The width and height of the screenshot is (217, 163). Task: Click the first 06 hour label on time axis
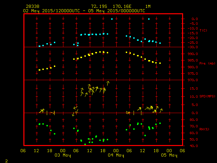23,151
